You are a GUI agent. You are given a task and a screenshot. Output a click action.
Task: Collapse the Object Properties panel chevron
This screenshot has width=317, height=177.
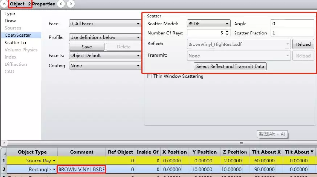click(x=4, y=4)
